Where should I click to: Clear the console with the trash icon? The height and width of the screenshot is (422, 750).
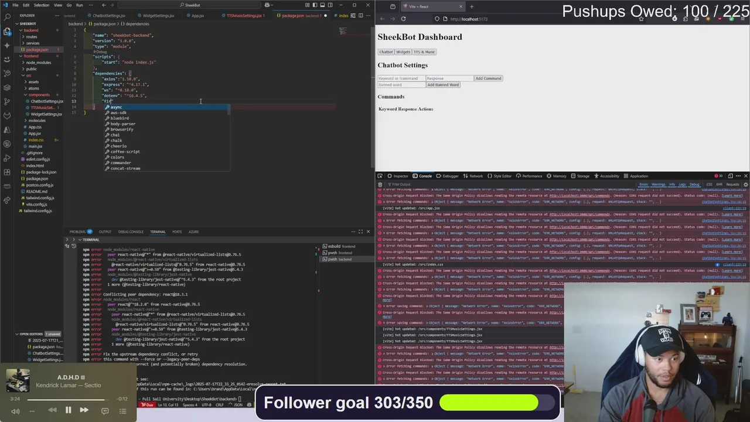tap(380, 184)
